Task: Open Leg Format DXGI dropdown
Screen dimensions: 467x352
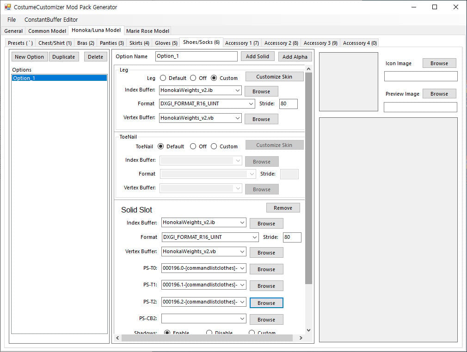Action: 251,103
